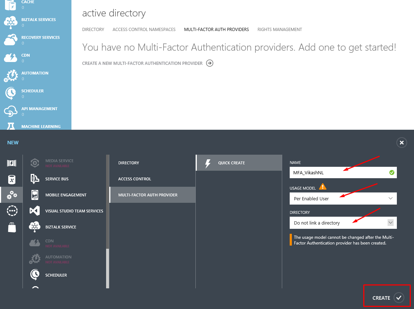
Task: Click the NEW panel heading
Action: click(13, 143)
